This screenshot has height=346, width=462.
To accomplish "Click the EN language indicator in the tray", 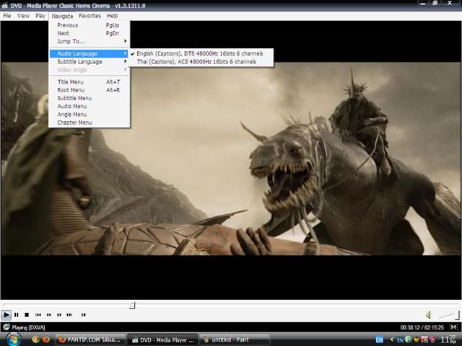I will tap(380, 340).
